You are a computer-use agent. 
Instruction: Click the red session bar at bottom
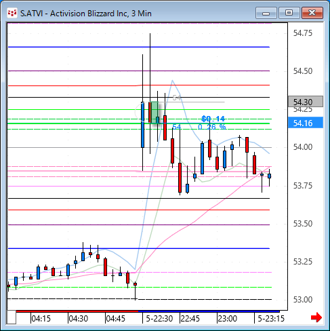click(77, 311)
